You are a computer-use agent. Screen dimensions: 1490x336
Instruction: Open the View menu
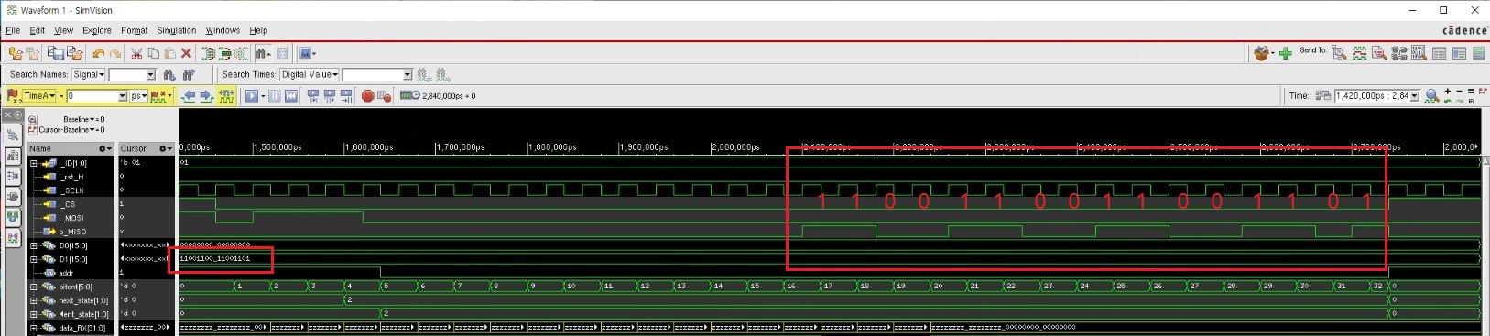click(63, 30)
